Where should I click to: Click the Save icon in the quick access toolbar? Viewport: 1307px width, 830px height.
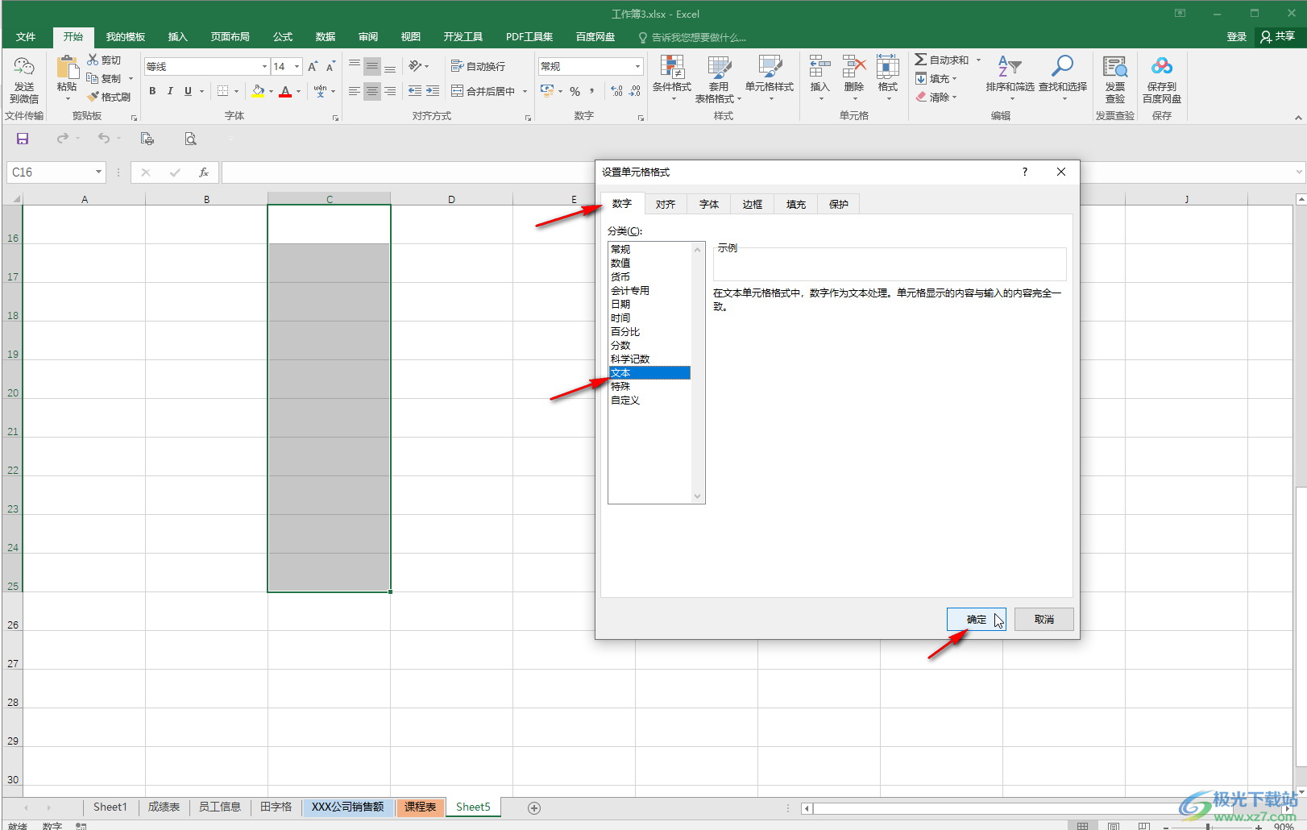click(23, 139)
